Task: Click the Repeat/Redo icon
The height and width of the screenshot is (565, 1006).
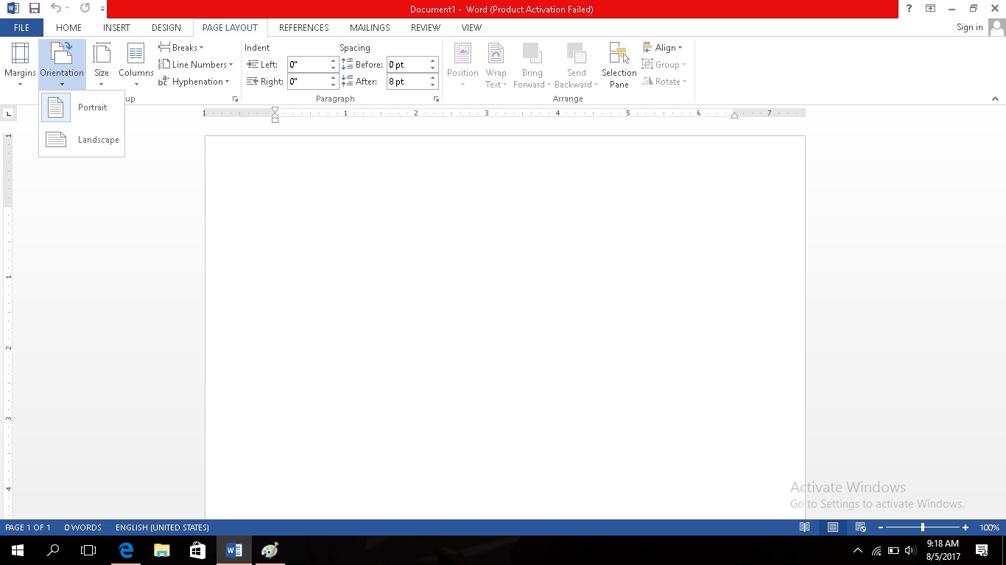Action: coord(85,9)
